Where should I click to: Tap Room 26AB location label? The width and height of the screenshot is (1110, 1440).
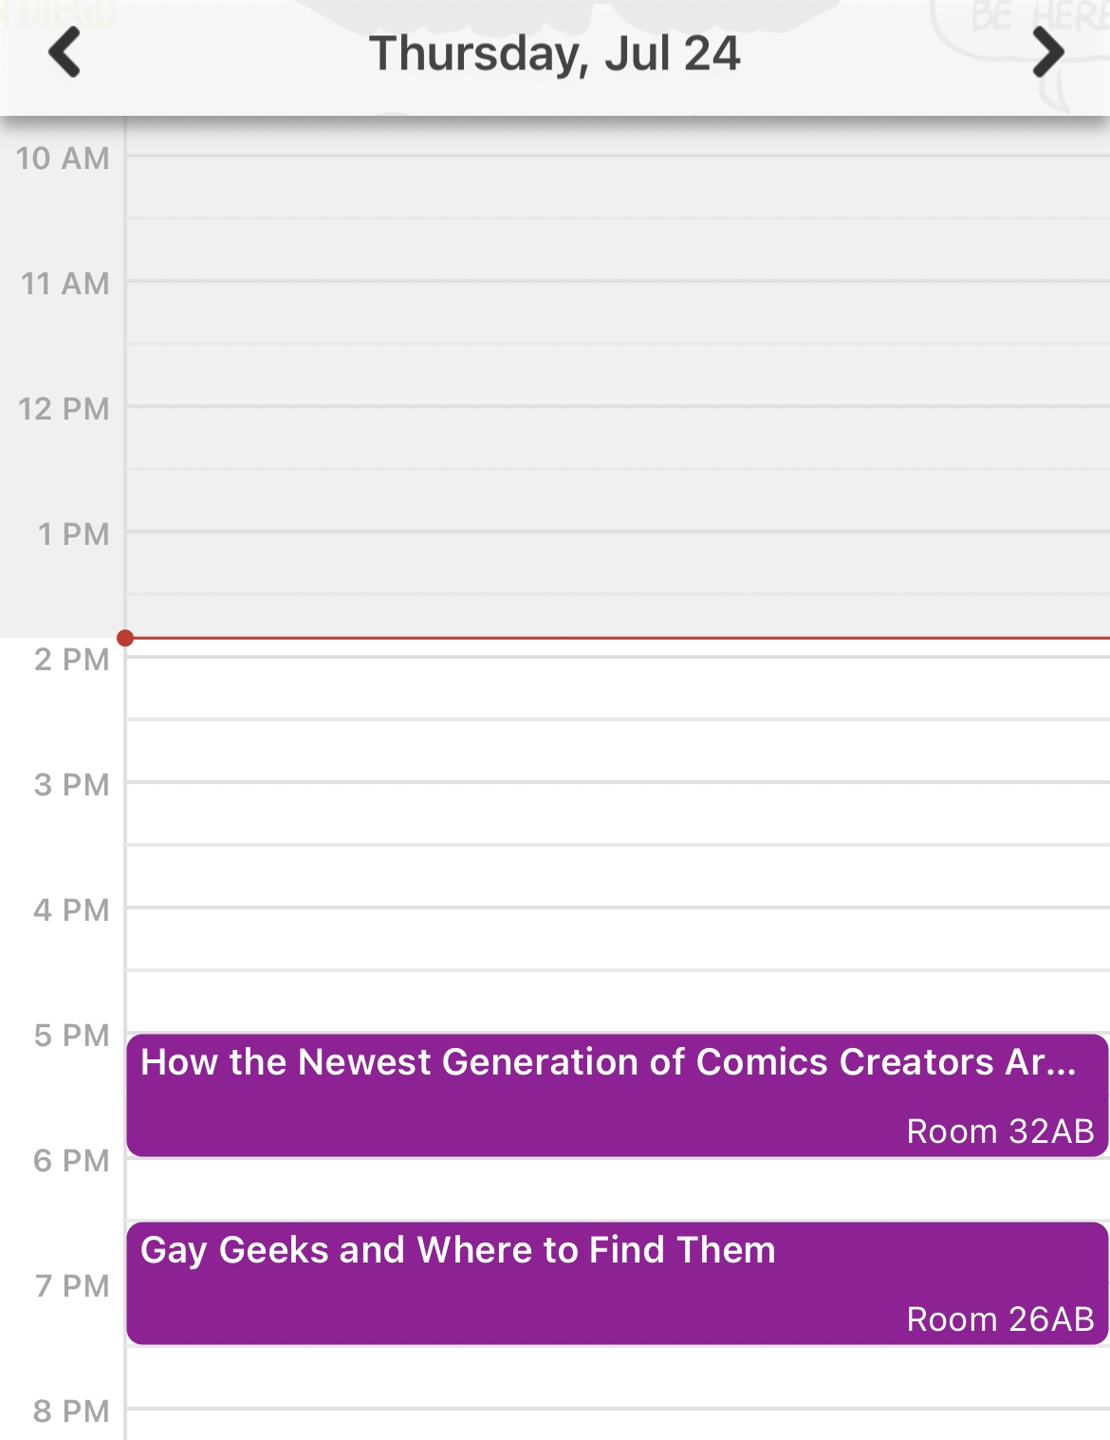[1000, 1318]
